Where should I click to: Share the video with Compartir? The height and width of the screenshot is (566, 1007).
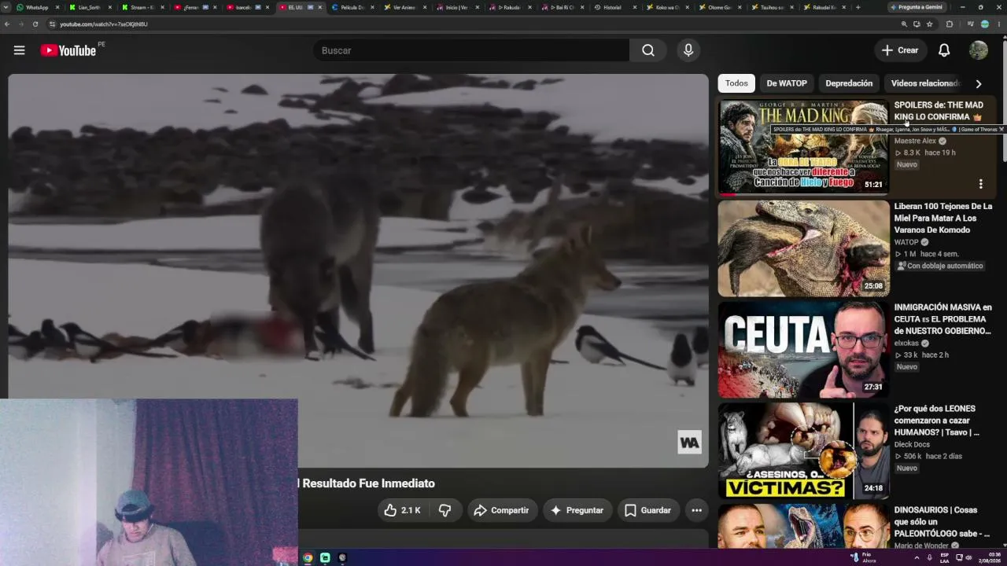pos(502,510)
